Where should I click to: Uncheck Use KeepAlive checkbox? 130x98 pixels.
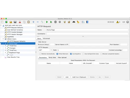[71, 54]
